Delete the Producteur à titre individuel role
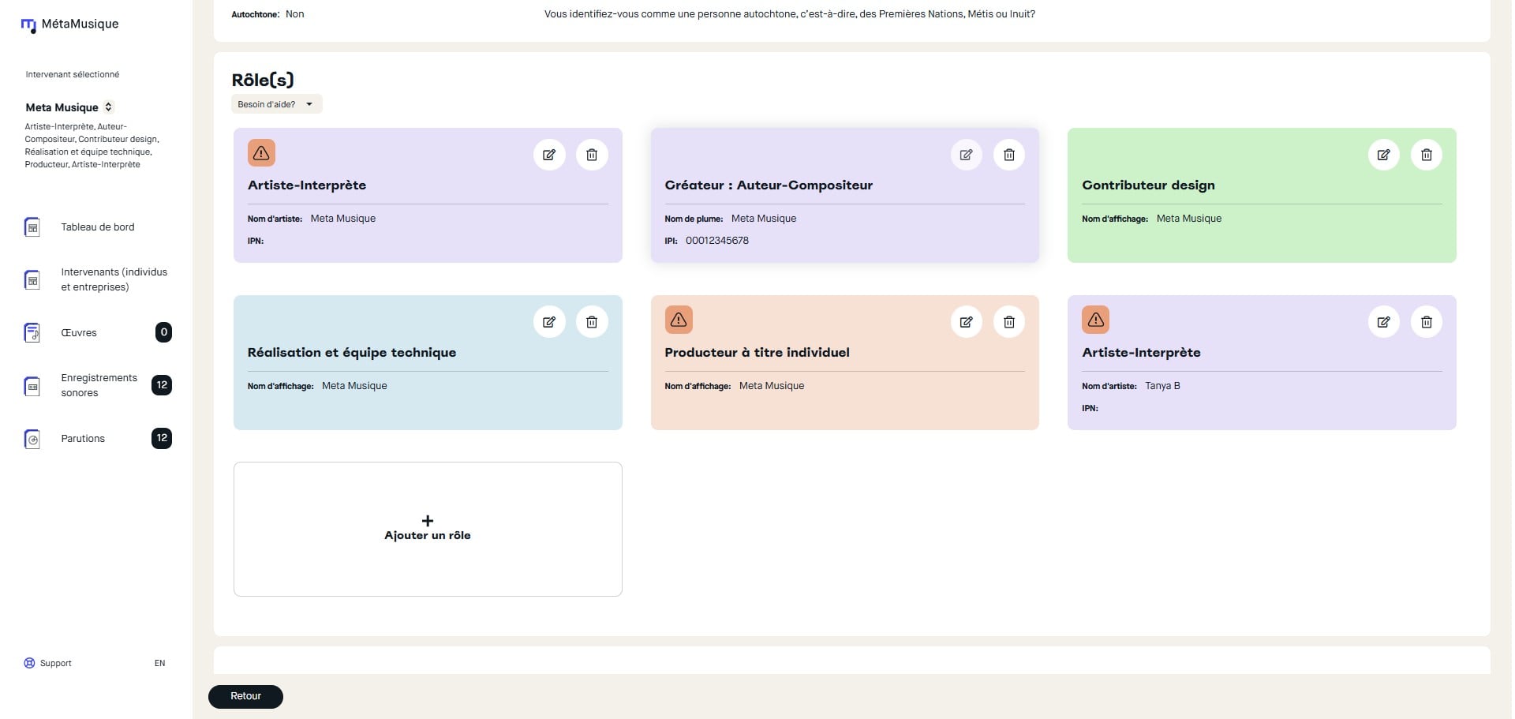 pyautogui.click(x=1008, y=322)
